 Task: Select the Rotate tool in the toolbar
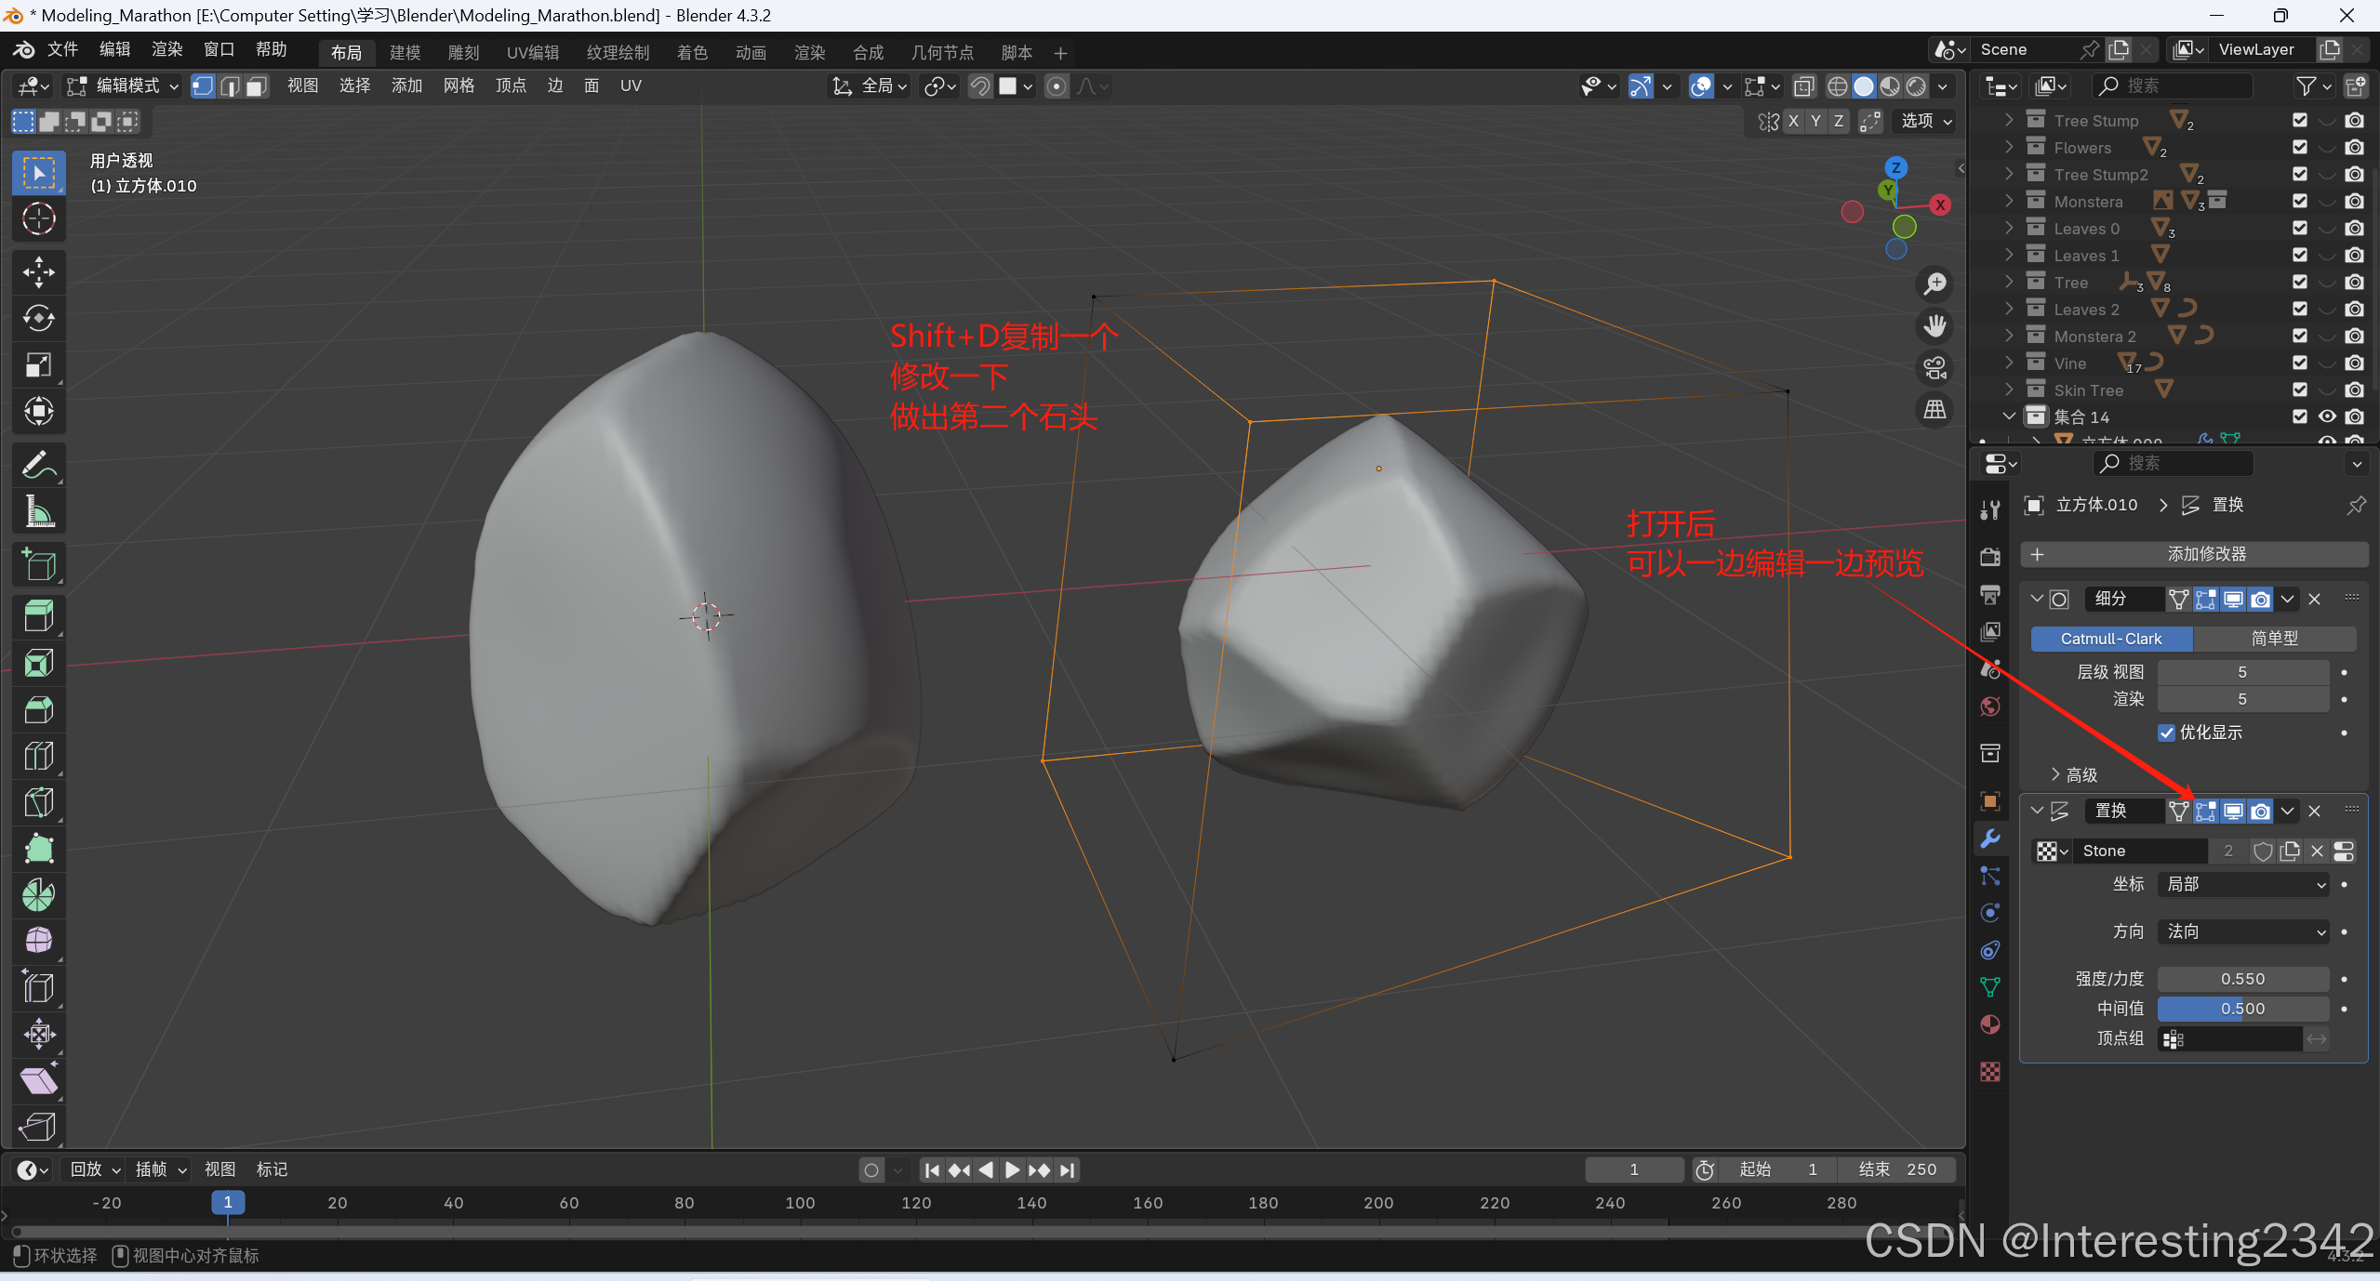coord(38,318)
